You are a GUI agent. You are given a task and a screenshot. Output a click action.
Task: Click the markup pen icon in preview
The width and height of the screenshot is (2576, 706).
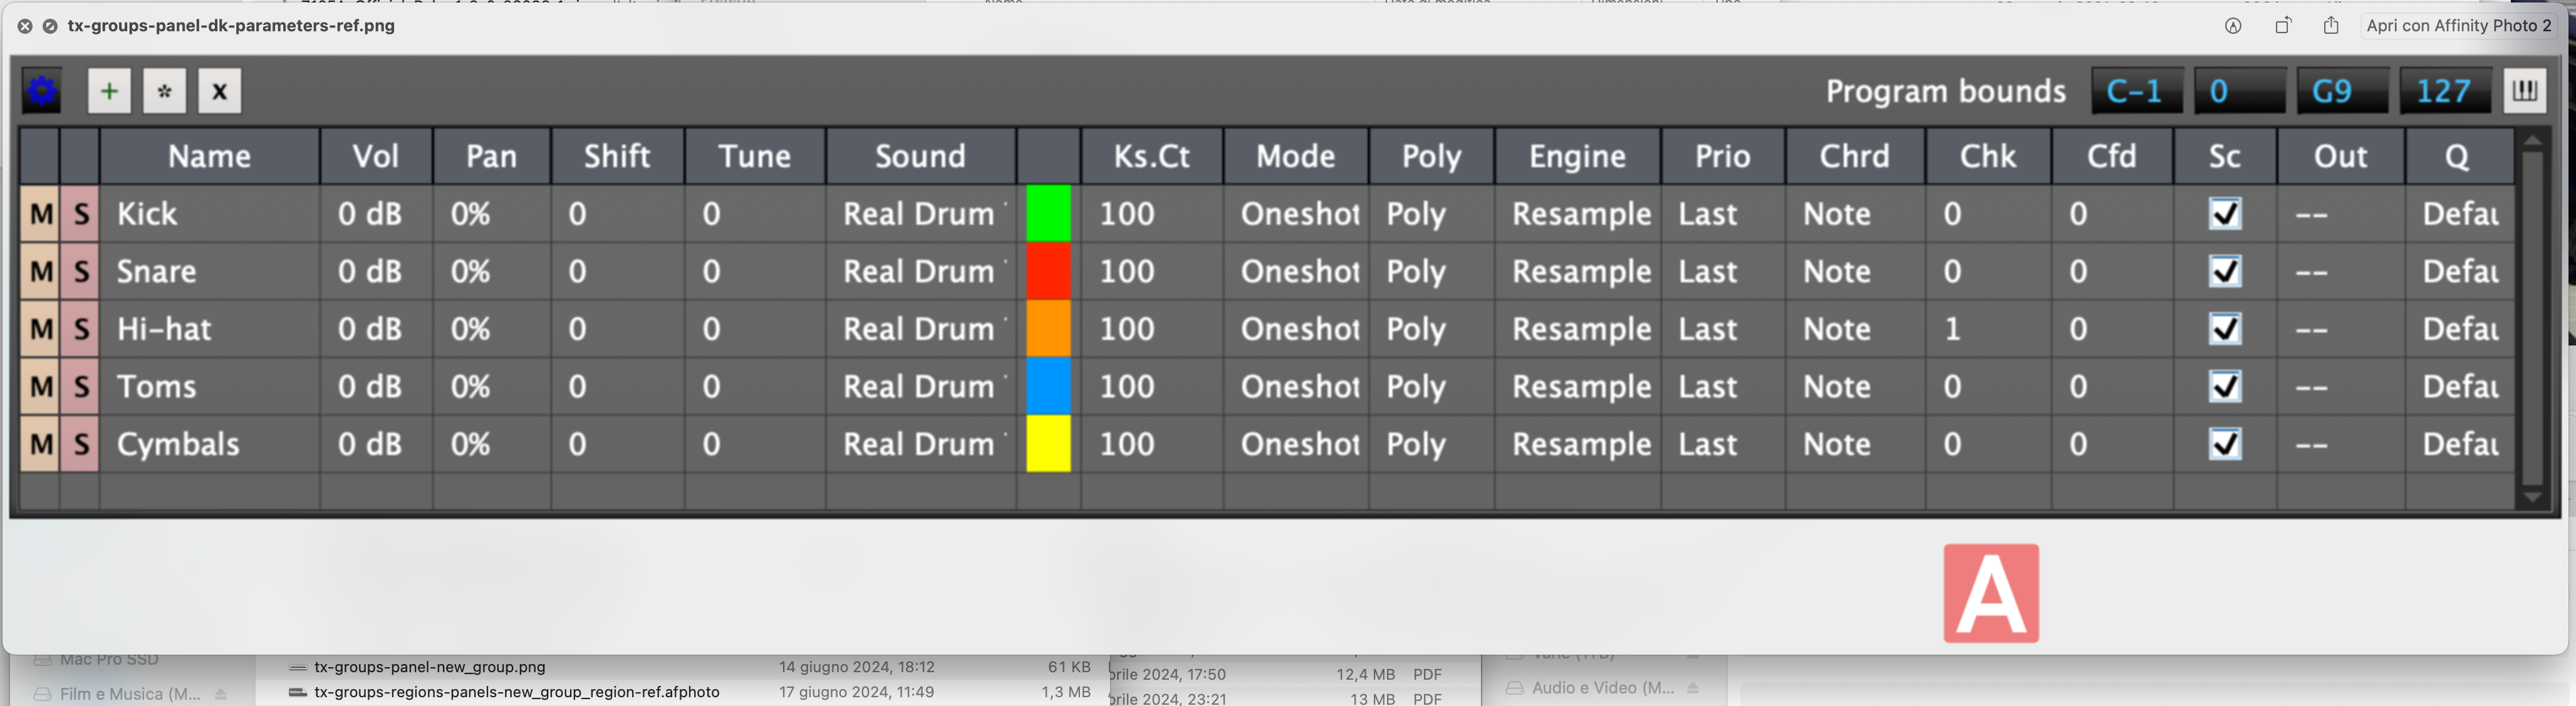click(2233, 26)
